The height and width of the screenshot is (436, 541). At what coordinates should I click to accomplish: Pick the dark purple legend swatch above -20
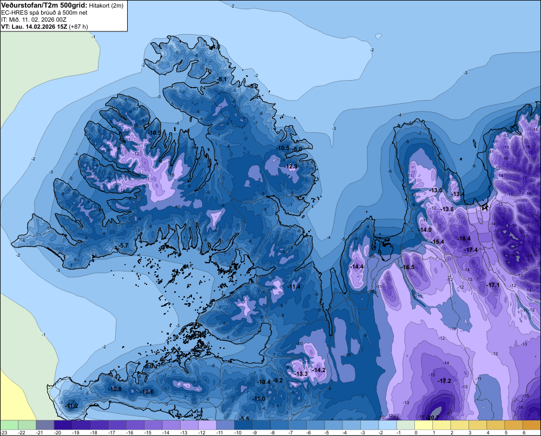coord(63,425)
